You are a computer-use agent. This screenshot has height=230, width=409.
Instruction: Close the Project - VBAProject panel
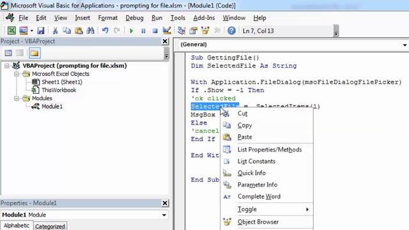point(165,41)
